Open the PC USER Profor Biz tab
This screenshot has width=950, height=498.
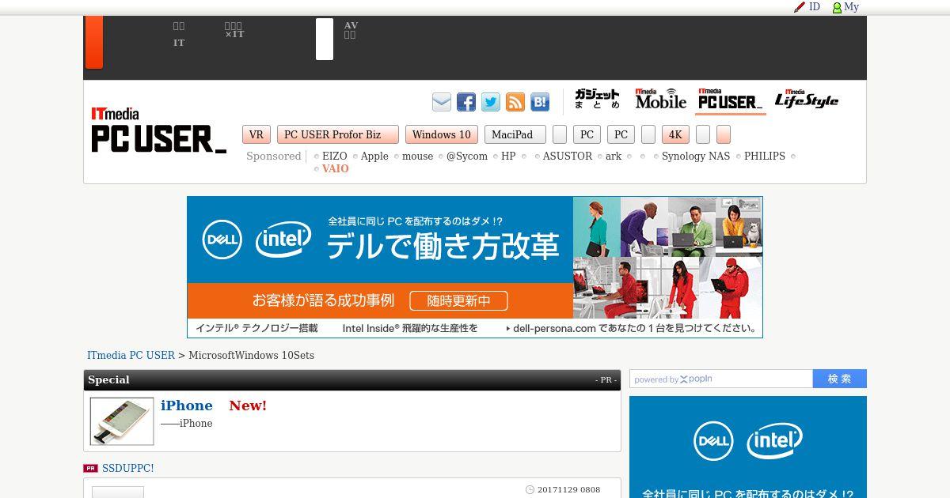[x=337, y=134]
